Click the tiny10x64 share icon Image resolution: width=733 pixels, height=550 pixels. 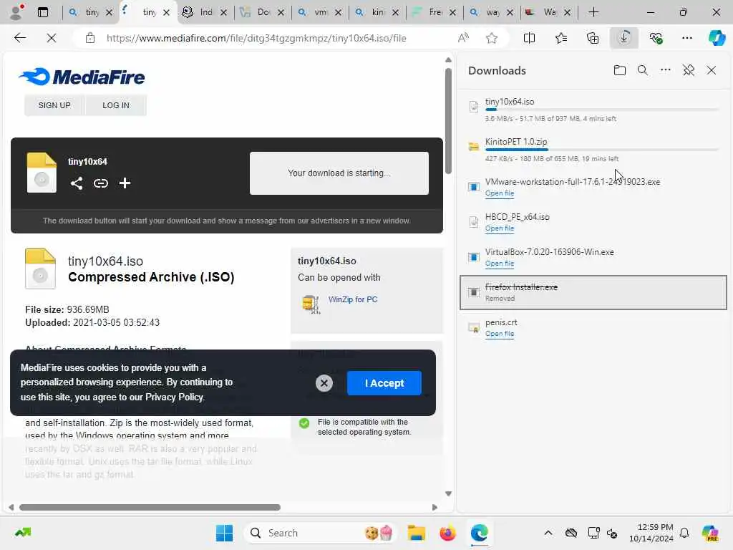tap(77, 183)
